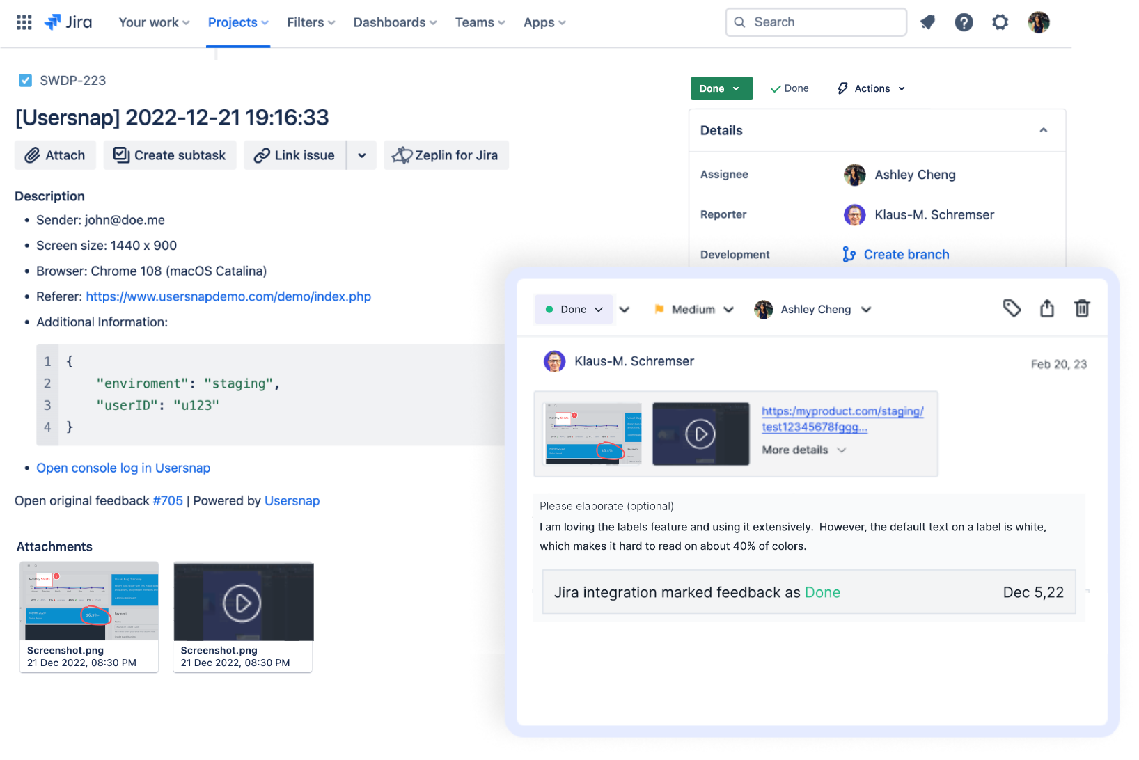Open the Your work menu

[154, 22]
